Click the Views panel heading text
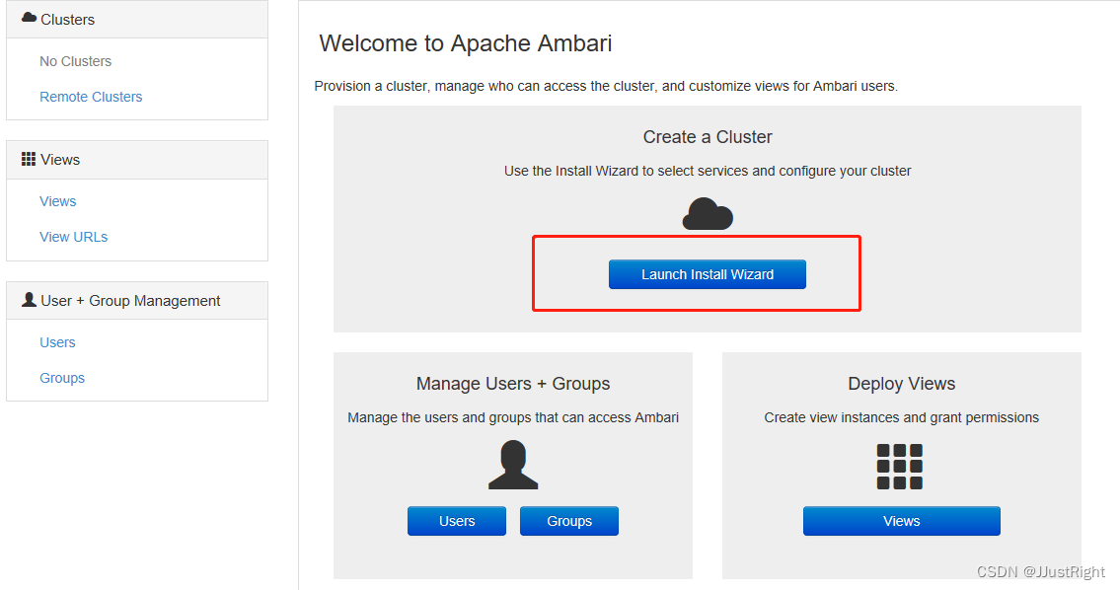Screen dimensions: 1120x590 (x=60, y=160)
